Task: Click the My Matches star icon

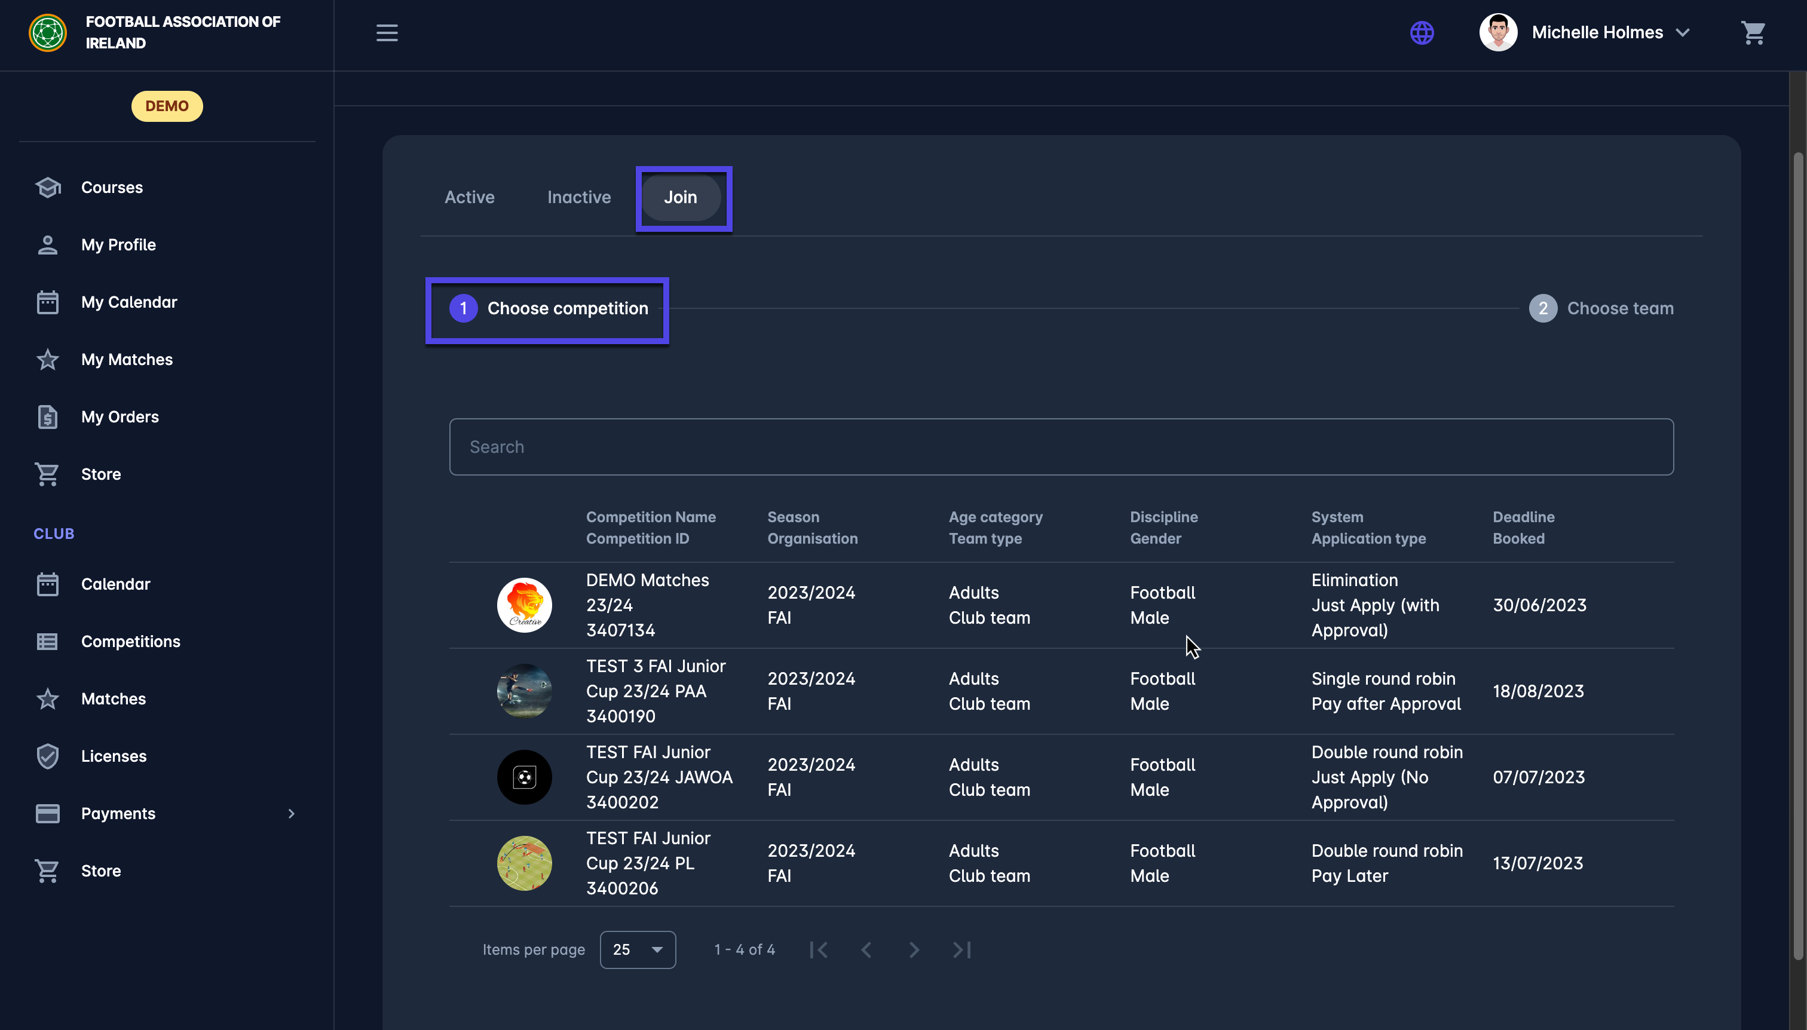Action: pyautogui.click(x=47, y=360)
